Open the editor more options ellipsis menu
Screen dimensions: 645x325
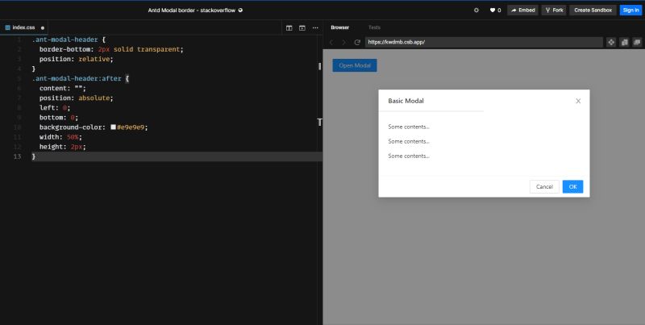tap(315, 28)
